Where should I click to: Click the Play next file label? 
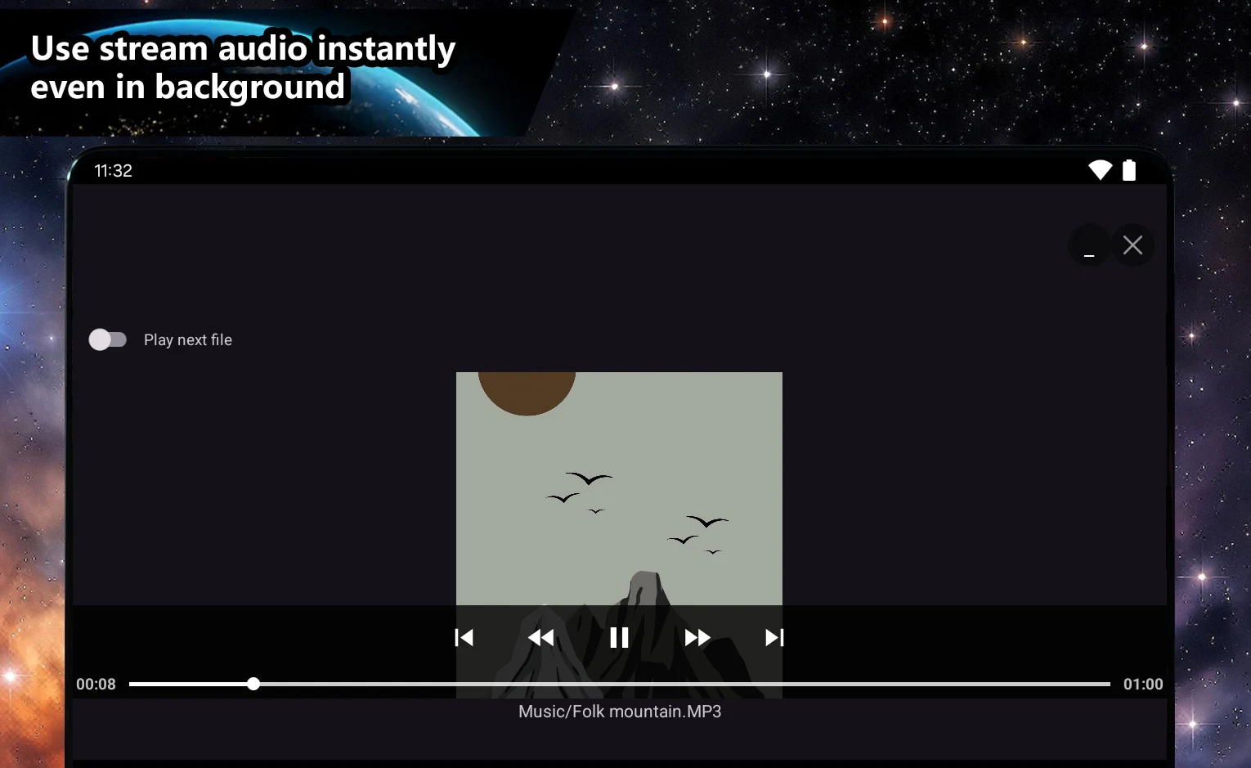pyautogui.click(x=188, y=340)
